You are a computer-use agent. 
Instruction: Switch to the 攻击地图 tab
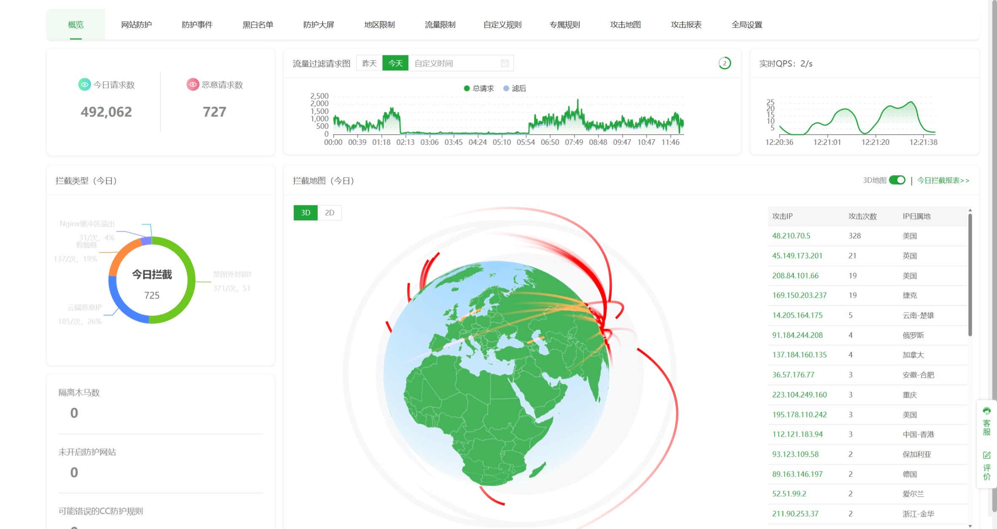click(625, 24)
